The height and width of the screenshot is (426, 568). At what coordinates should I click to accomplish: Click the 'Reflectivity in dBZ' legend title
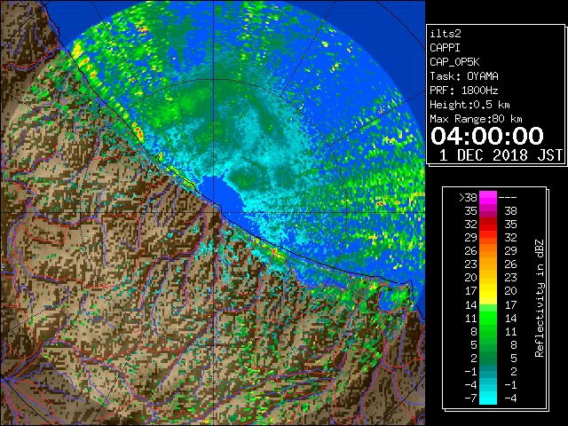tap(540, 298)
